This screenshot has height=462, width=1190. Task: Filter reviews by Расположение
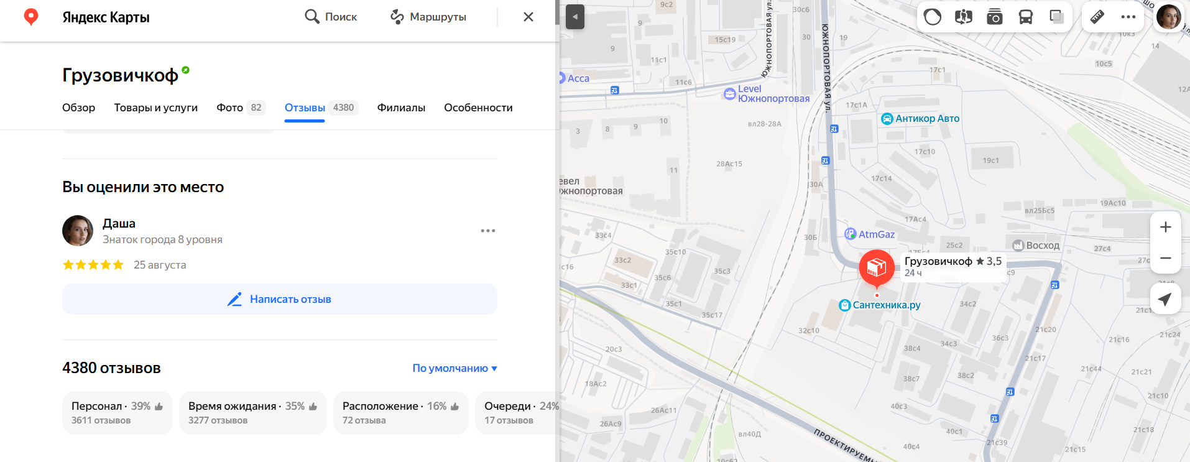(401, 413)
